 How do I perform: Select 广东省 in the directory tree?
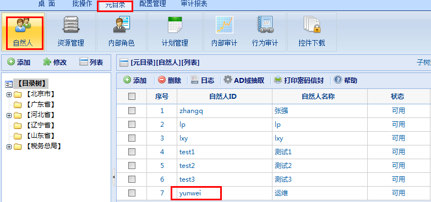pyautogui.click(x=40, y=105)
